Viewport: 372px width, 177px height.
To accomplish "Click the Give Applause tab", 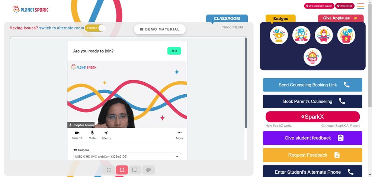I will click(341, 18).
